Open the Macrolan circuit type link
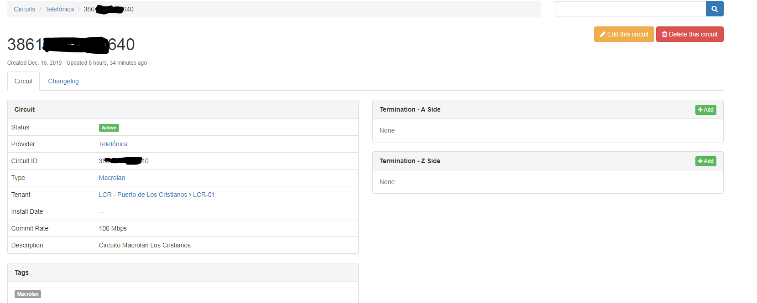Image resolution: width=757 pixels, height=303 pixels. click(112, 178)
